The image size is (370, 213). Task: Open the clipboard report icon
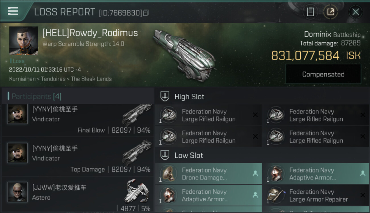pyautogui.click(x=310, y=12)
